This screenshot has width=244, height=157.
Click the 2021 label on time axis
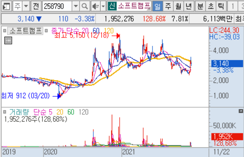pyautogui.click(x=128, y=152)
